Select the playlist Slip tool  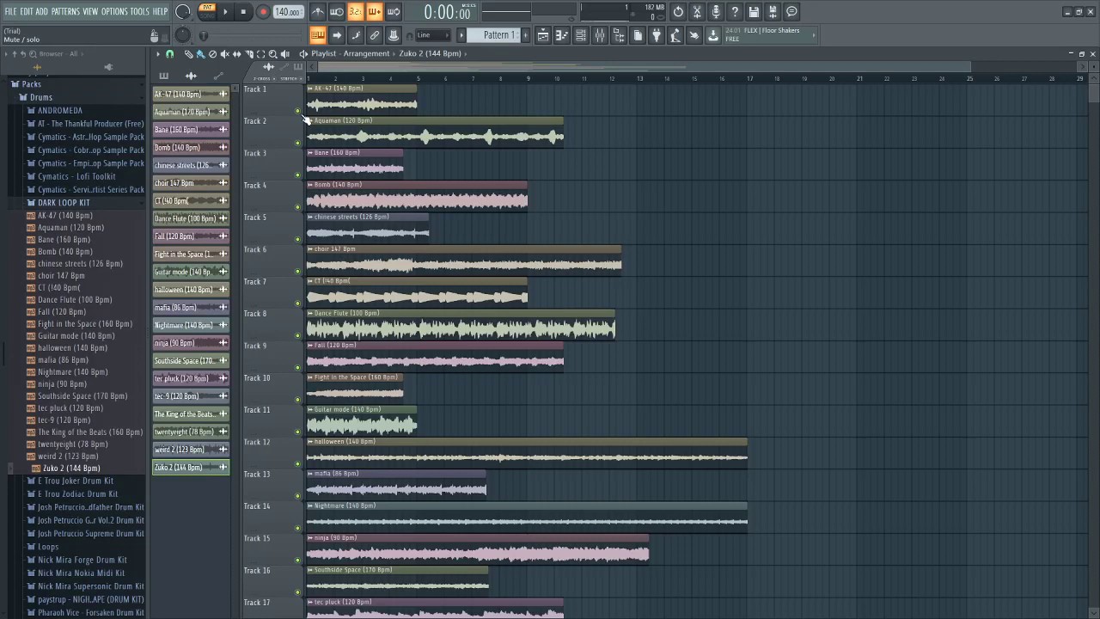click(236, 53)
